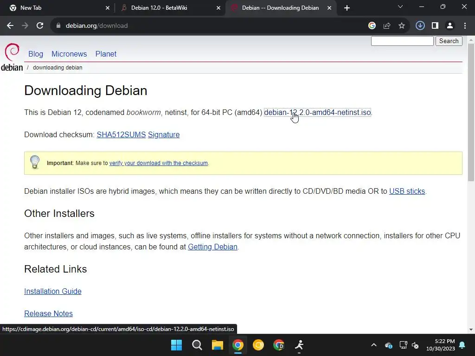Open the Google account icon in address bar
The width and height of the screenshot is (475, 356).
pyautogui.click(x=372, y=26)
